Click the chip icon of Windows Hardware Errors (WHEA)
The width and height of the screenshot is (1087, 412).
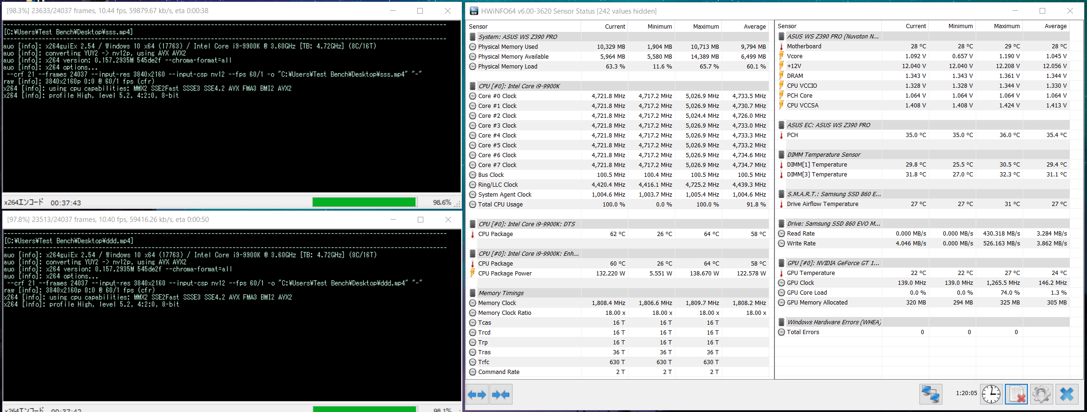pyautogui.click(x=781, y=322)
